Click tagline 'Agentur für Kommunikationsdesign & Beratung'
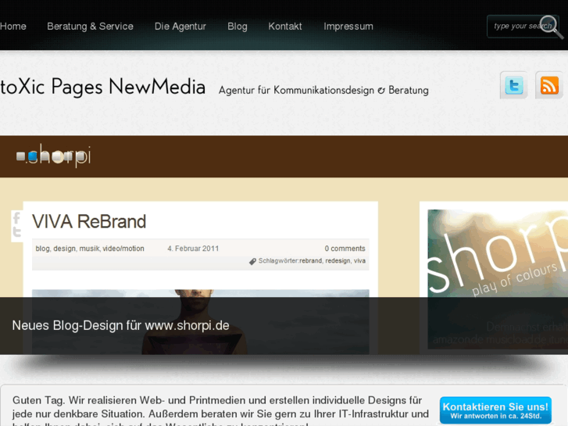This screenshot has width=568, height=426. [x=323, y=90]
